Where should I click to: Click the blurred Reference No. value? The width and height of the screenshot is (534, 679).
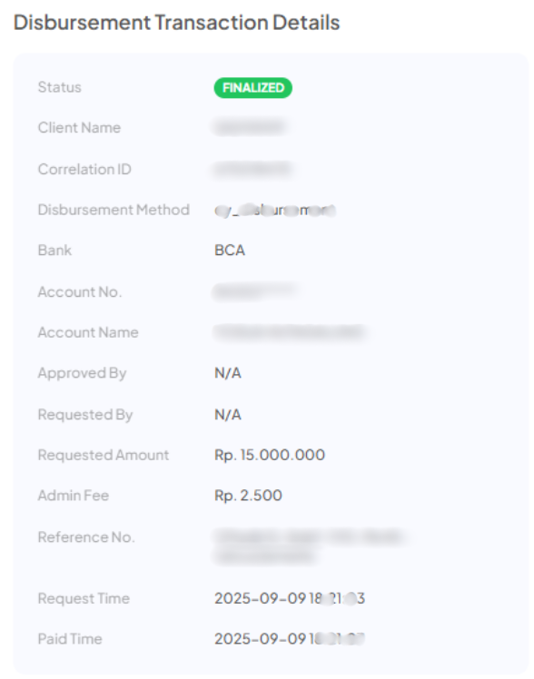(x=309, y=546)
